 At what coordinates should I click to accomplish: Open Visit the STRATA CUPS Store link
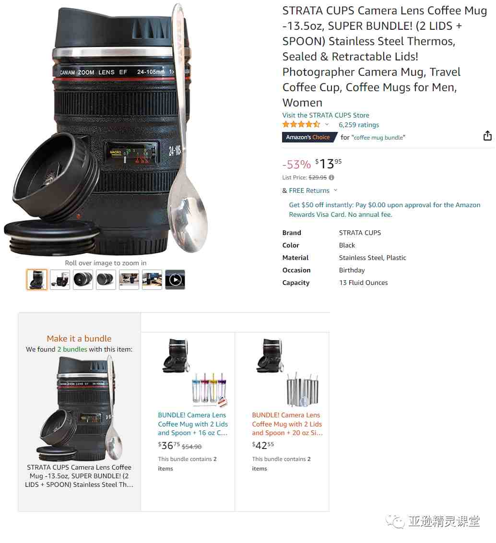[x=326, y=115]
